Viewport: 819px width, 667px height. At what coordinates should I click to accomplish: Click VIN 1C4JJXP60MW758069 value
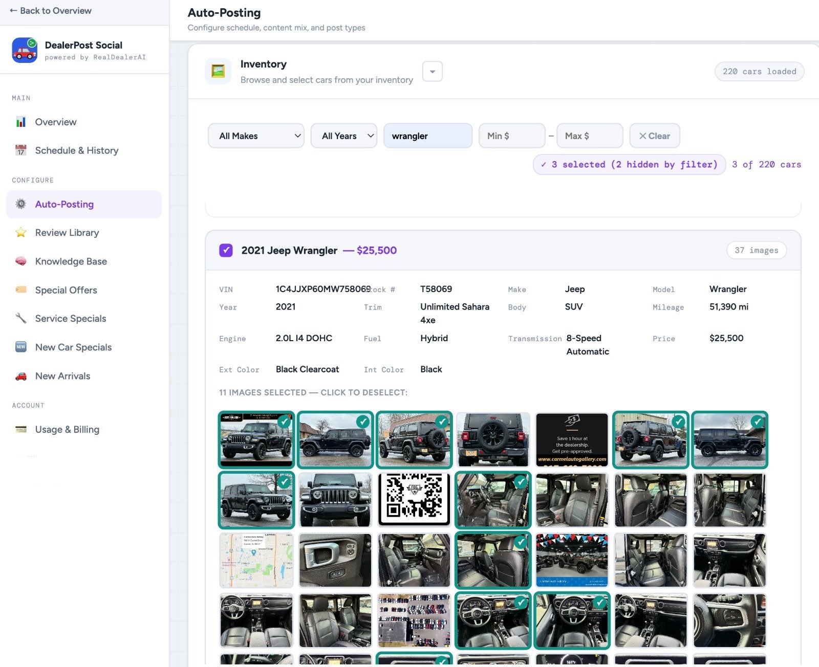point(323,289)
